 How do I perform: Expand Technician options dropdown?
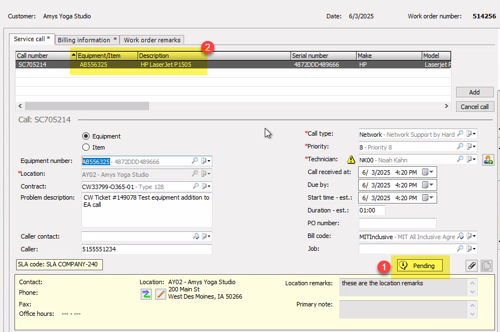[x=471, y=159]
